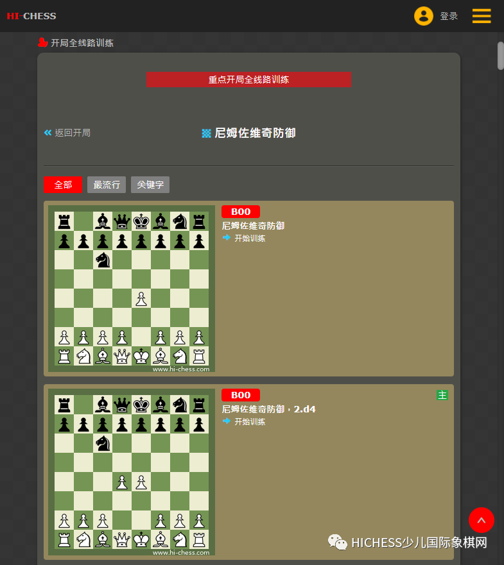Screen dimensions: 504x565
Task: Click the blue checkered icon beside 尼姆佐维奇防御
Action: (x=206, y=133)
